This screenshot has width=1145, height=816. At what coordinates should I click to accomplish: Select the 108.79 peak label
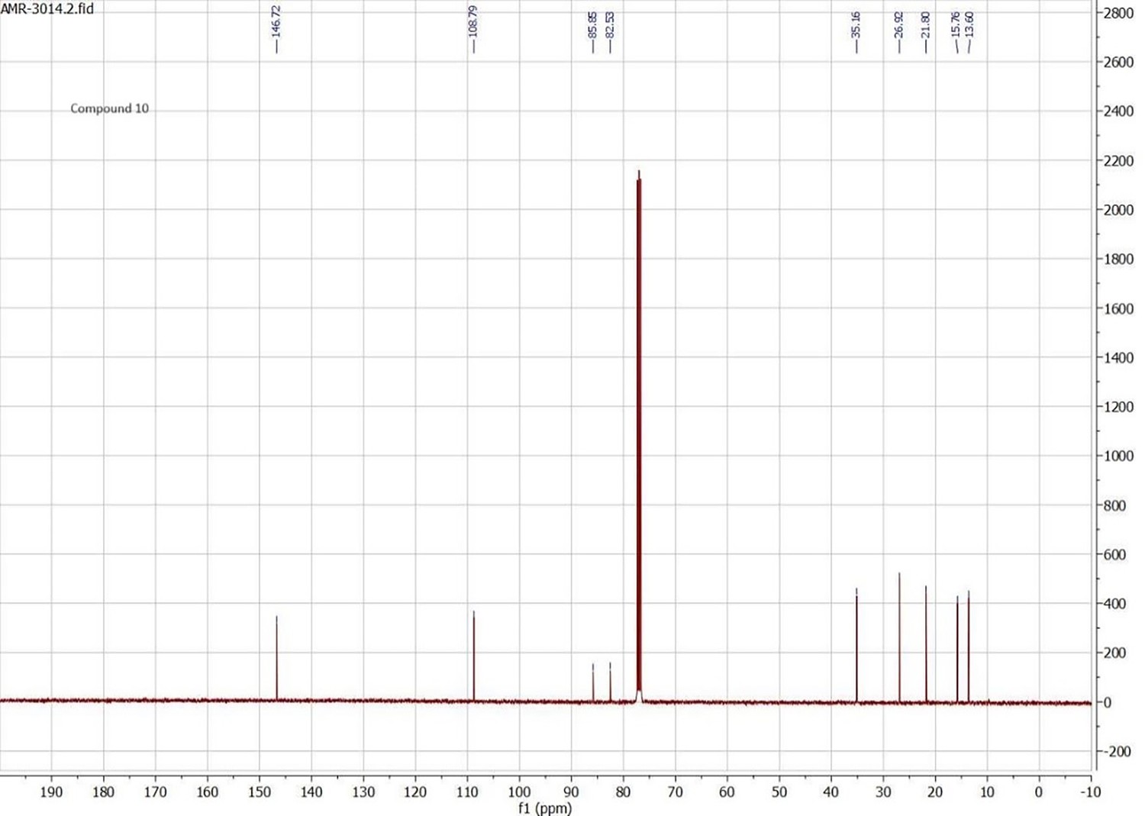tap(473, 21)
